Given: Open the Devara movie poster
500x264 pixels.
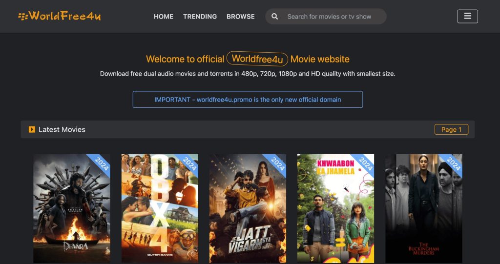Looking at the screenshot, I should click(72, 208).
